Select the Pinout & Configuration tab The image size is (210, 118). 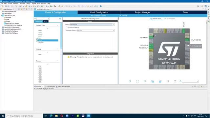(x=55, y=12)
